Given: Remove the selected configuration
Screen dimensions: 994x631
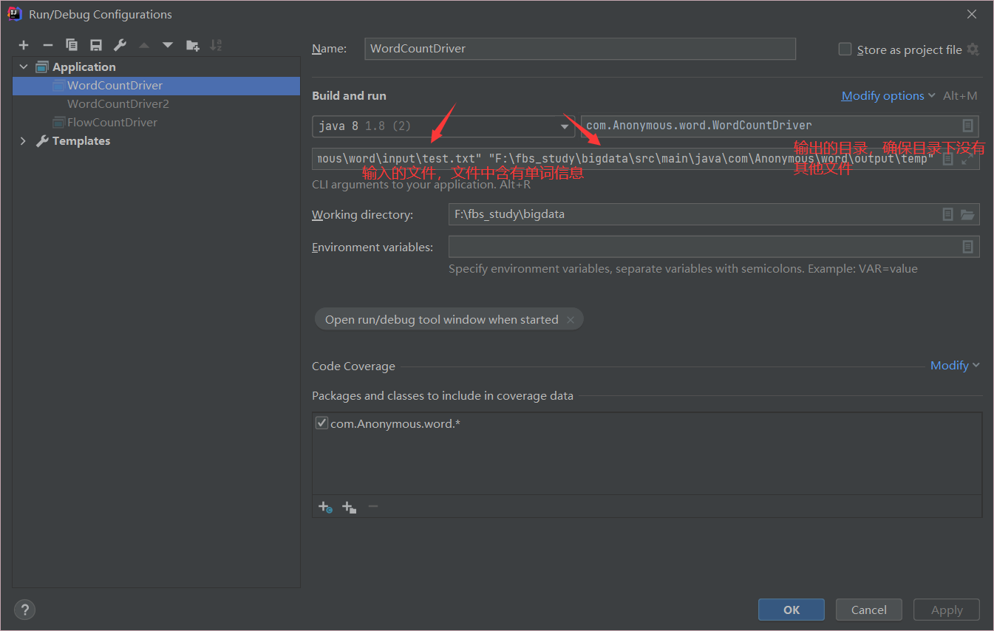Looking at the screenshot, I should [47, 46].
